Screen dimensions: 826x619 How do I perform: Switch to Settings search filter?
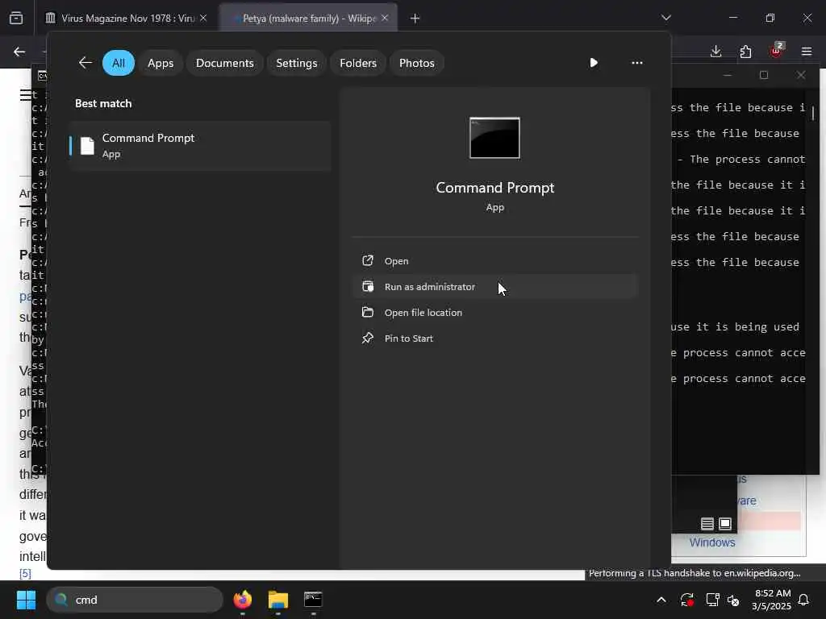click(x=297, y=63)
